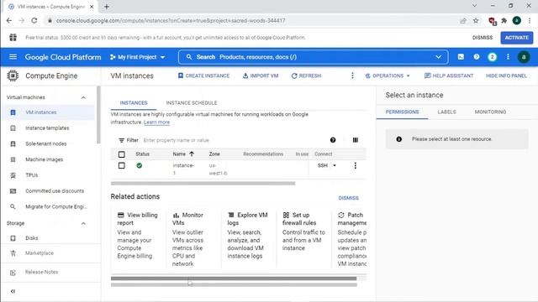The width and height of the screenshot is (538, 302).
Task: Open the main navigation hamburger menu
Action: pyautogui.click(x=13, y=57)
